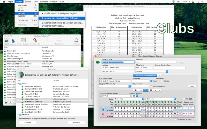Open the Récent submenu
The height and width of the screenshot is (129, 207).
27,11
